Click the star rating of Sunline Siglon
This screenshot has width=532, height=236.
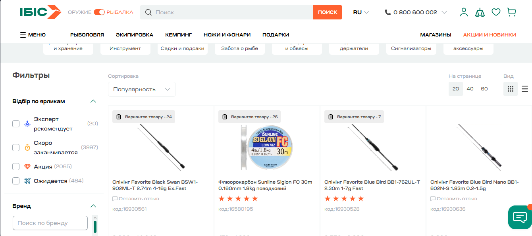(x=238, y=199)
